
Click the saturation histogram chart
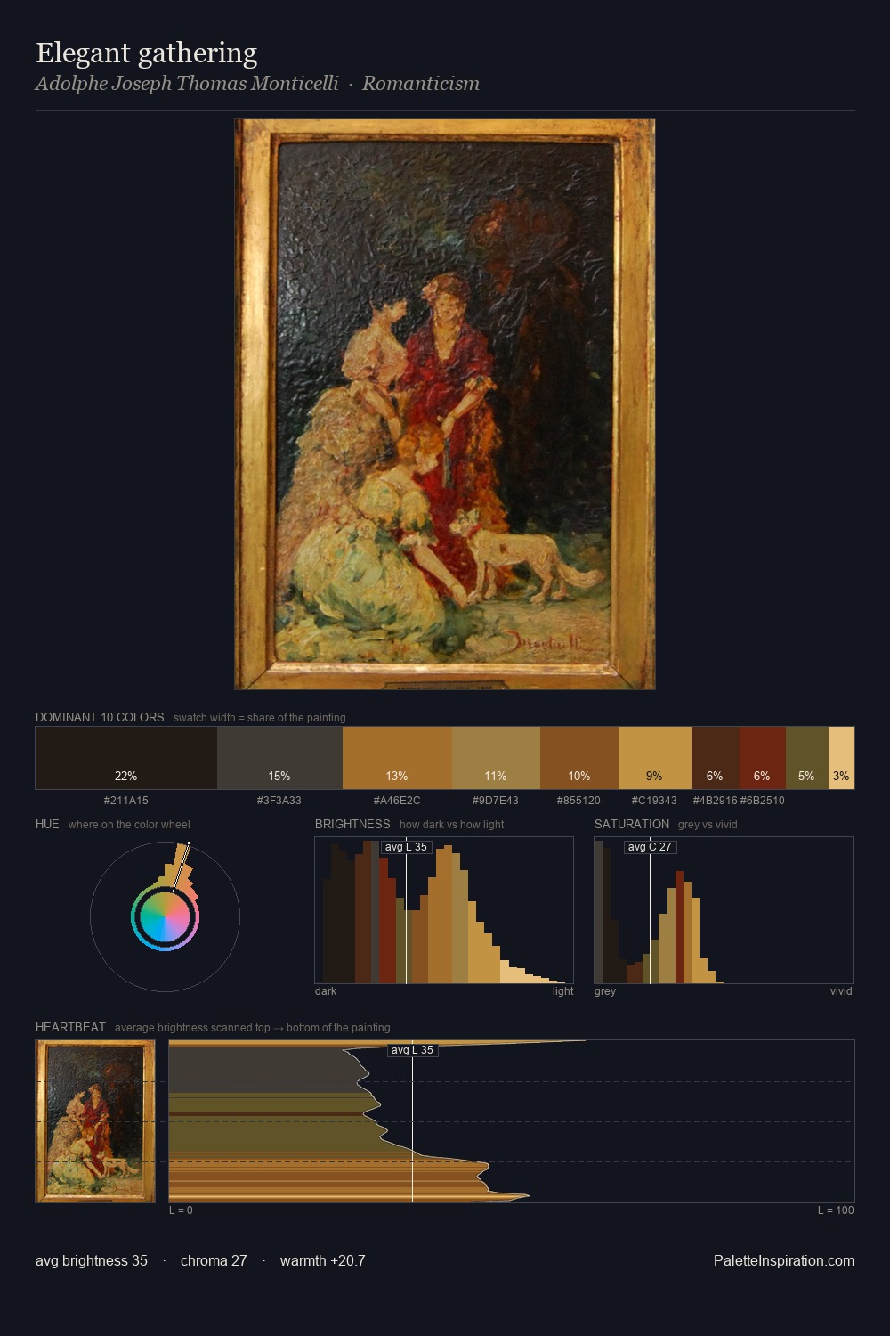(x=724, y=910)
